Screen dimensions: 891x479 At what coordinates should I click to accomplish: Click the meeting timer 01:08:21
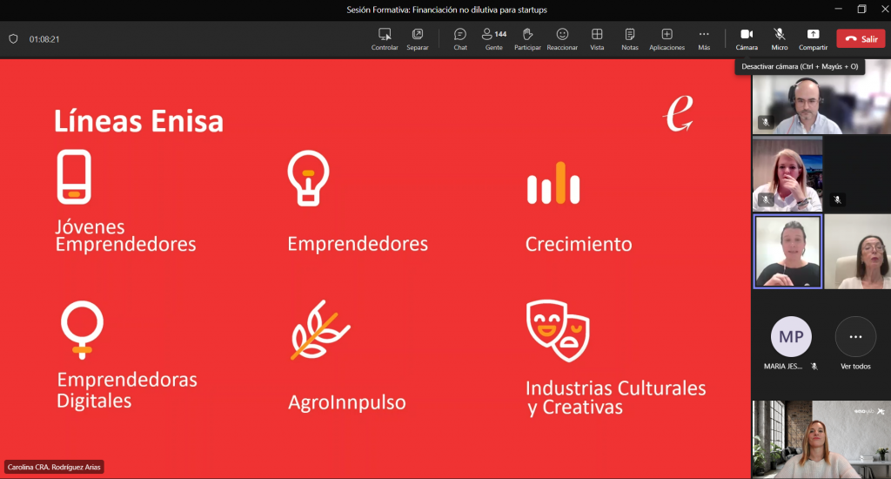[x=44, y=39]
